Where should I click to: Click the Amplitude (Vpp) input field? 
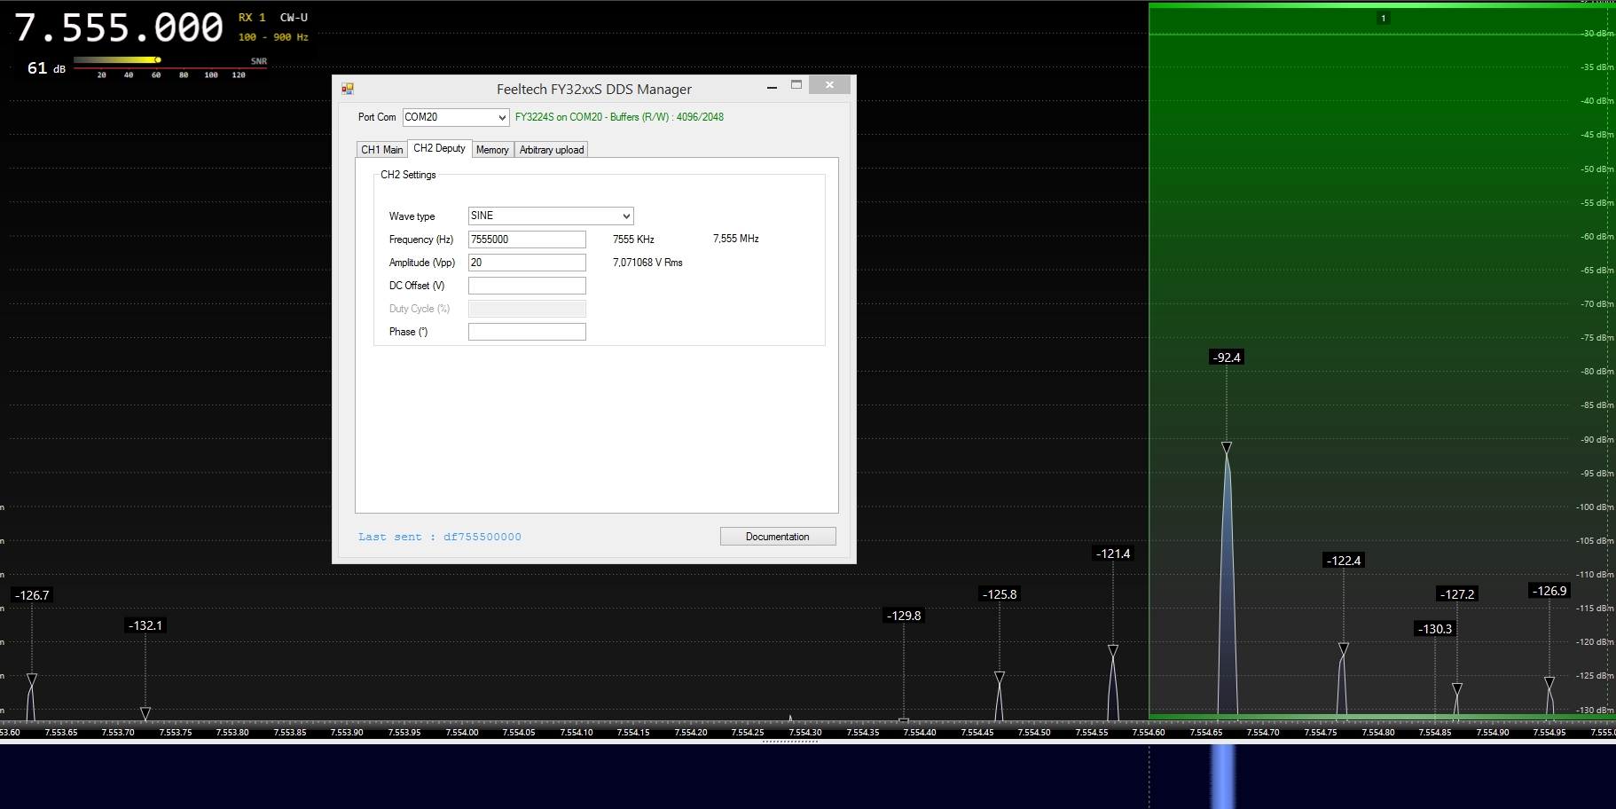pyautogui.click(x=527, y=263)
